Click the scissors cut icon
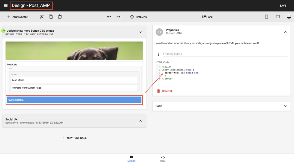Screen dimensions: 294x164 pyautogui.click(x=42, y=17)
